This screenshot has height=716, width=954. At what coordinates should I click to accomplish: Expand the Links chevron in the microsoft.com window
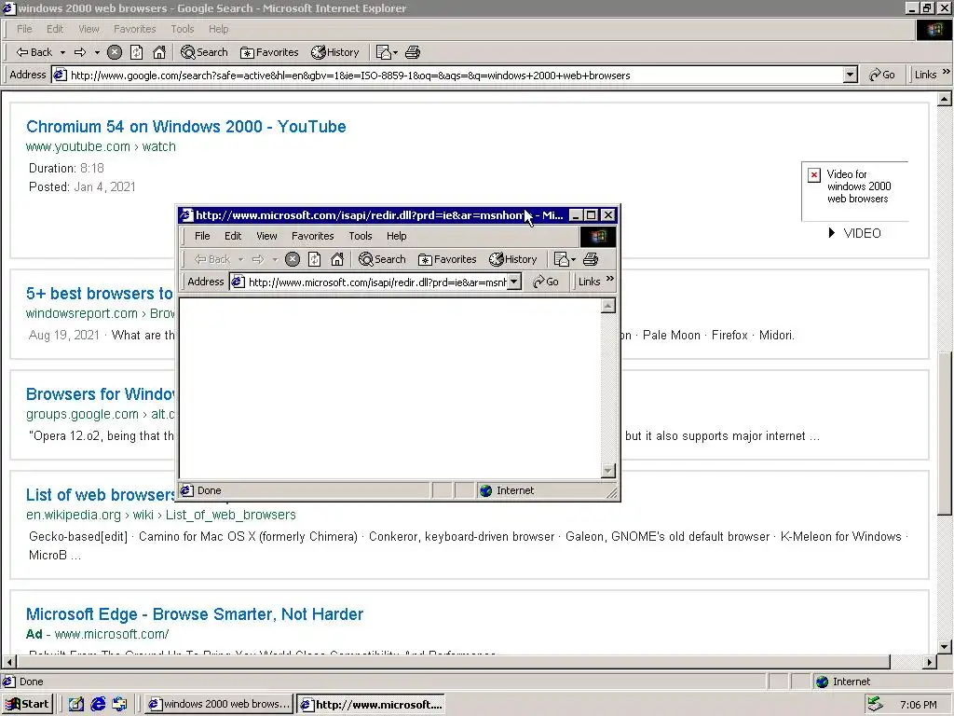609,278
